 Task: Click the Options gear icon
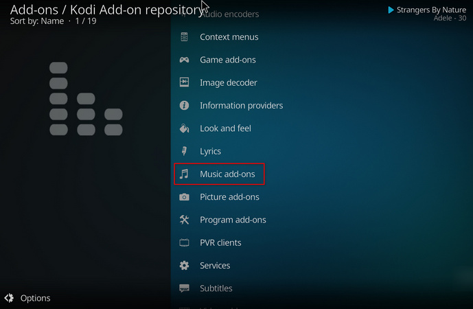point(9,298)
